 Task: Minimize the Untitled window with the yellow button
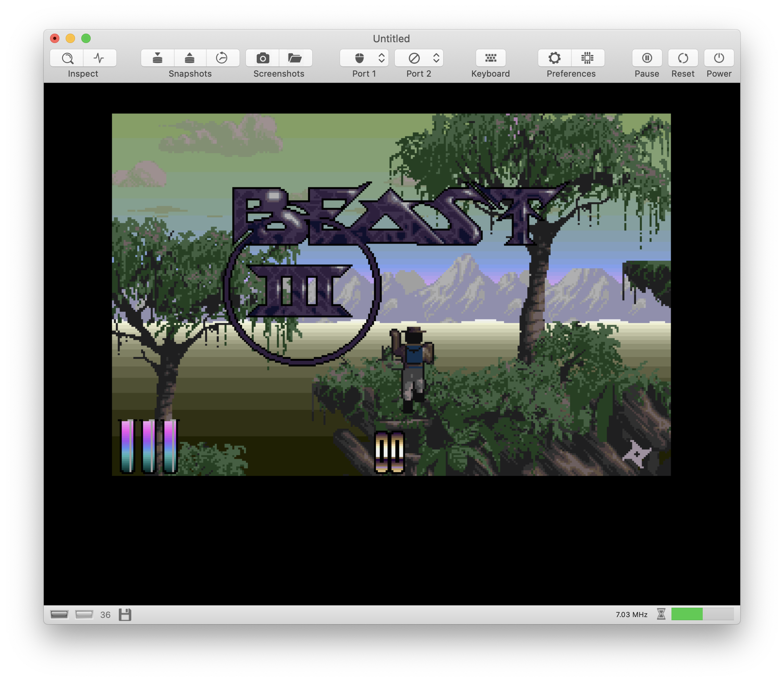click(70, 38)
